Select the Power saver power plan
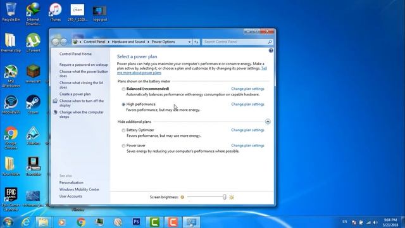This screenshot has height=228, width=405. click(123, 146)
